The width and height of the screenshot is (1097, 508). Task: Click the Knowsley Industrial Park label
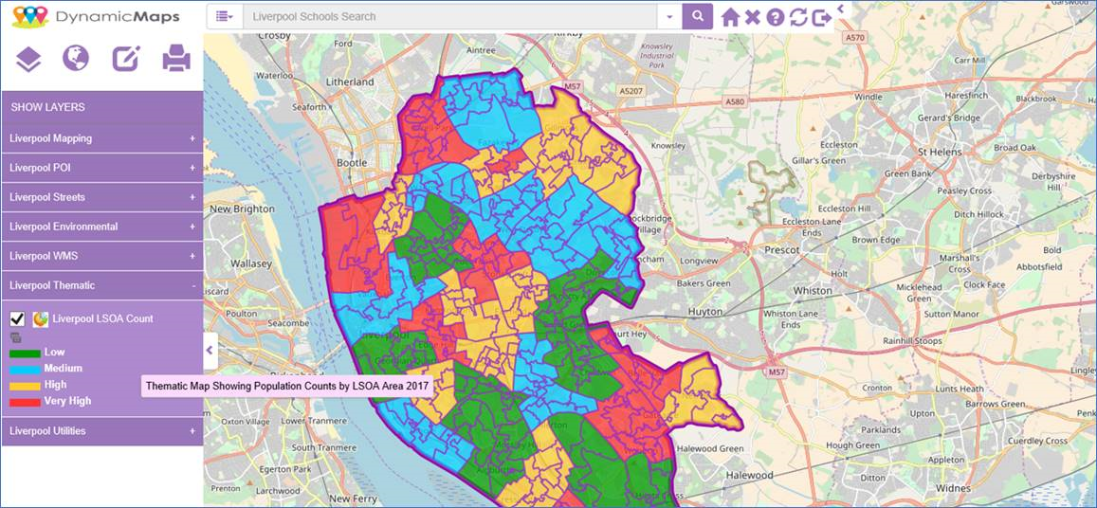(656, 55)
